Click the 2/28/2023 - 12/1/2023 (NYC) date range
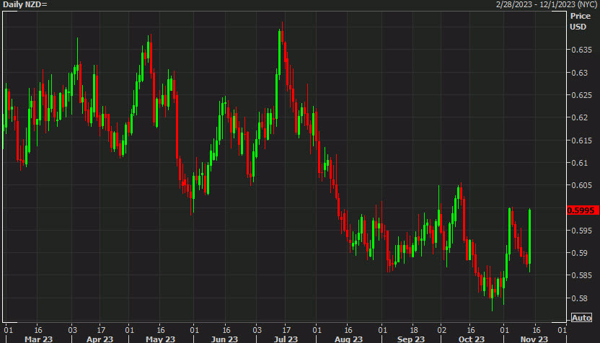The height and width of the screenshot is (343, 600). (x=547, y=4)
